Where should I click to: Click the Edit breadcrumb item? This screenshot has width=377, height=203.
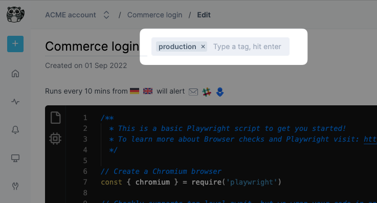(x=204, y=15)
